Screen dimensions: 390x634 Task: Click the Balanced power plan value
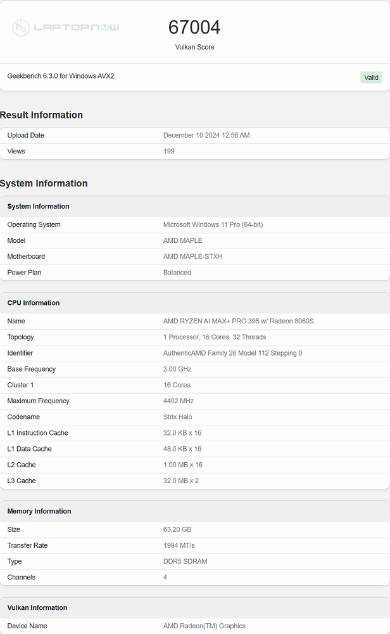[177, 272]
